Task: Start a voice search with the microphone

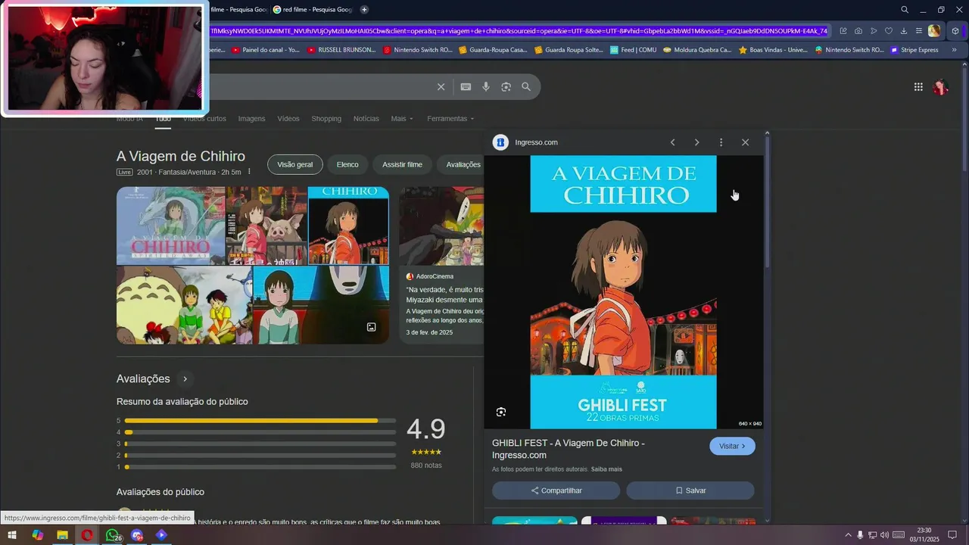Action: (486, 87)
